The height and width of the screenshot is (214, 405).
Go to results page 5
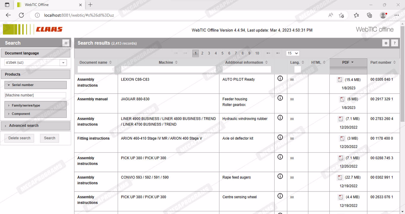pos(222,53)
